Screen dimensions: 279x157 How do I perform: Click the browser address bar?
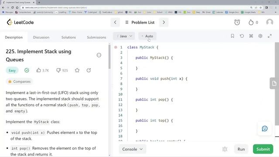[135, 7]
